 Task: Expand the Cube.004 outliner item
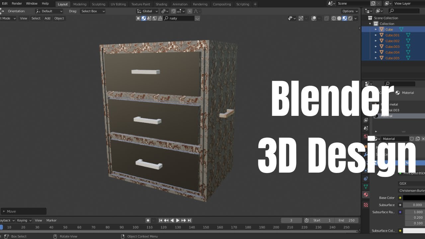point(376,52)
